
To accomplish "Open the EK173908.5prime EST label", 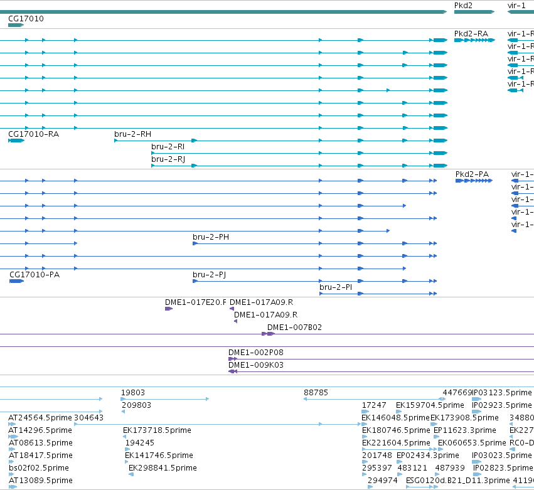I will (x=464, y=418).
